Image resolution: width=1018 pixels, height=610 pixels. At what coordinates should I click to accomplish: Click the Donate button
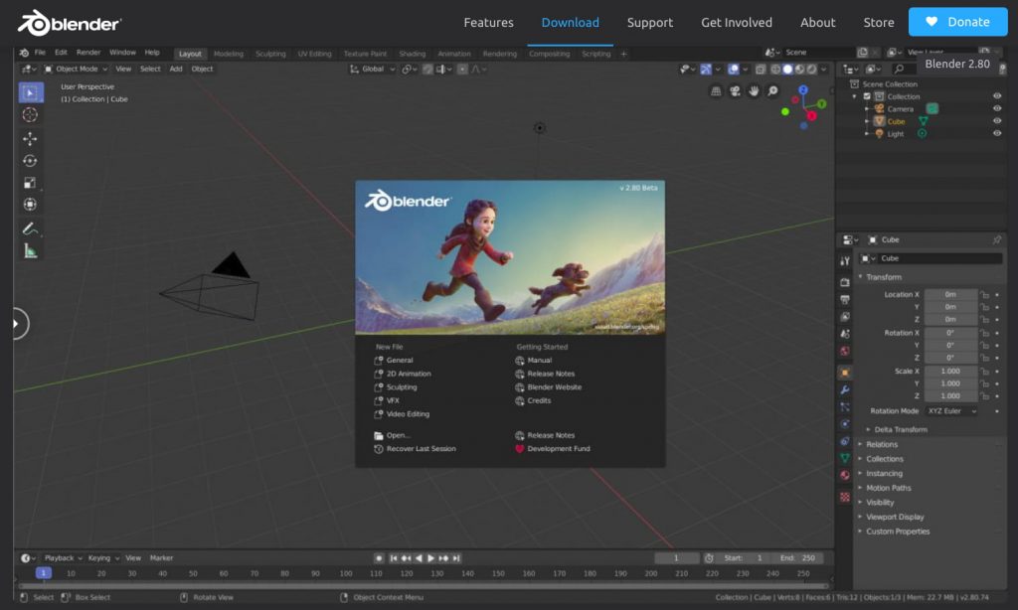(957, 22)
